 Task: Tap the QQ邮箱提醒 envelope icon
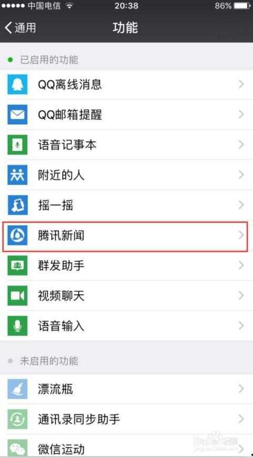(x=17, y=114)
